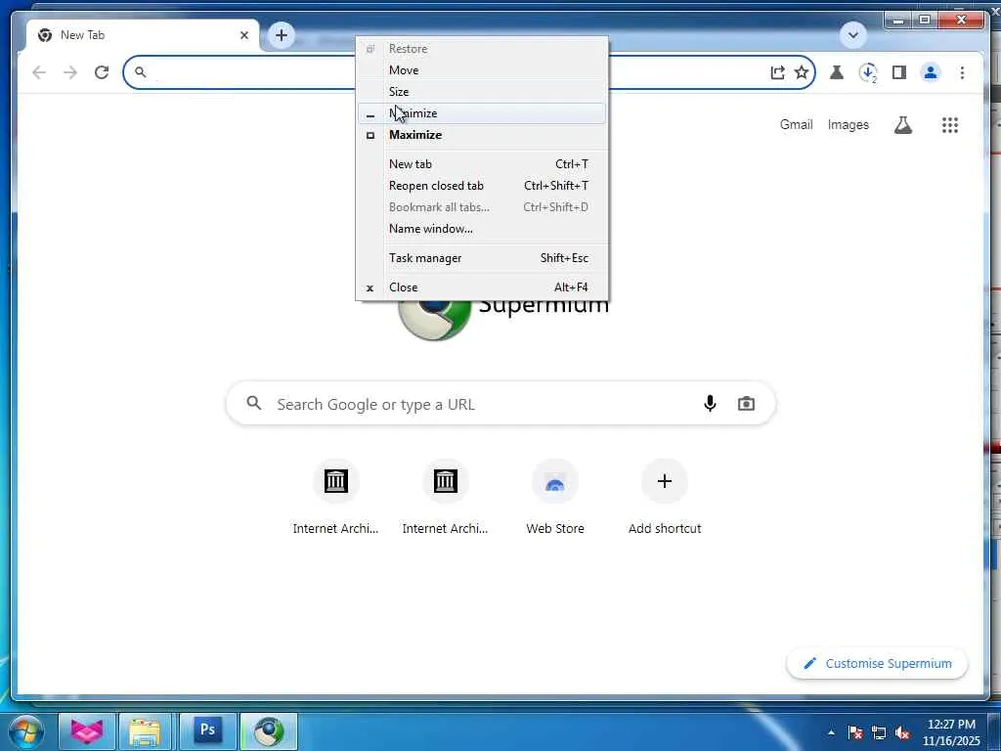
Task: Choose Size in the window menu
Action: coord(481,91)
